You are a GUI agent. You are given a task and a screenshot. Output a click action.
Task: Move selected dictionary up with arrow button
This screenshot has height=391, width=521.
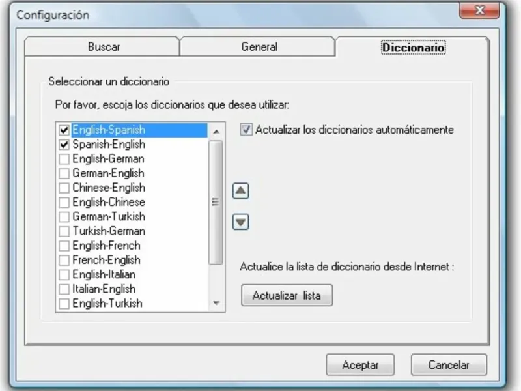(240, 191)
